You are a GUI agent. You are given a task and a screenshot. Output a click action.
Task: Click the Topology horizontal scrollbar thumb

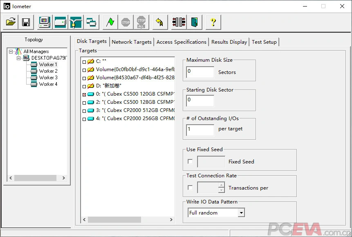(x=35, y=178)
